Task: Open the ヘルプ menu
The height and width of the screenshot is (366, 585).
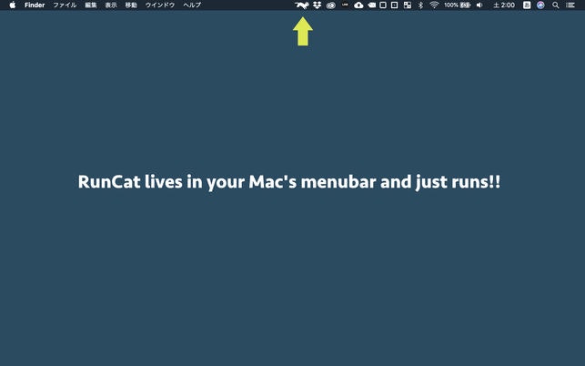Action: [x=192, y=5]
